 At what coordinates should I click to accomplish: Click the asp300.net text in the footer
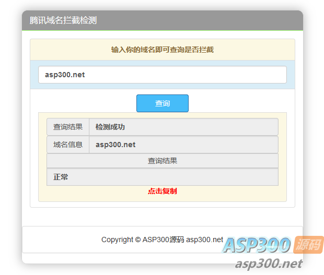pos(204,240)
